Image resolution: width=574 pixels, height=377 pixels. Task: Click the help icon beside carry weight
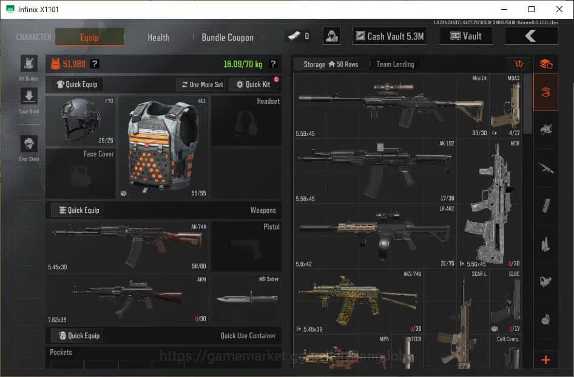click(273, 64)
